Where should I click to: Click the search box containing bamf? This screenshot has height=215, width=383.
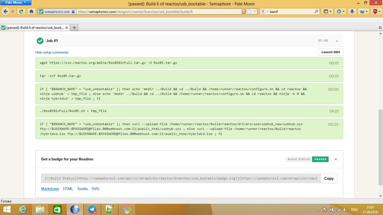coord(291,12)
